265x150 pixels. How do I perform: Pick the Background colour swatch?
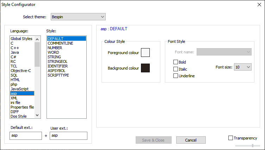[145, 68]
